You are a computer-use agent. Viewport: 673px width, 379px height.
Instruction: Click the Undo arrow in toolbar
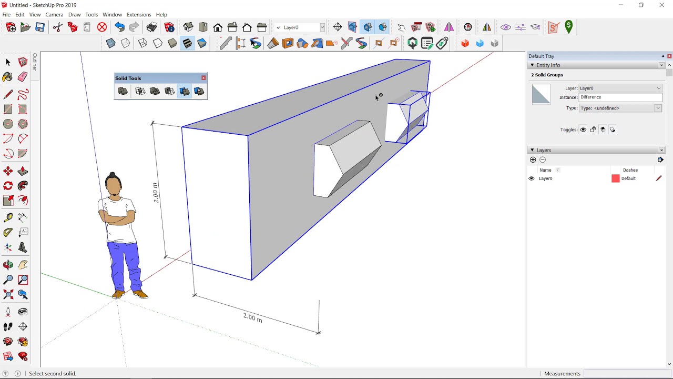click(x=120, y=27)
